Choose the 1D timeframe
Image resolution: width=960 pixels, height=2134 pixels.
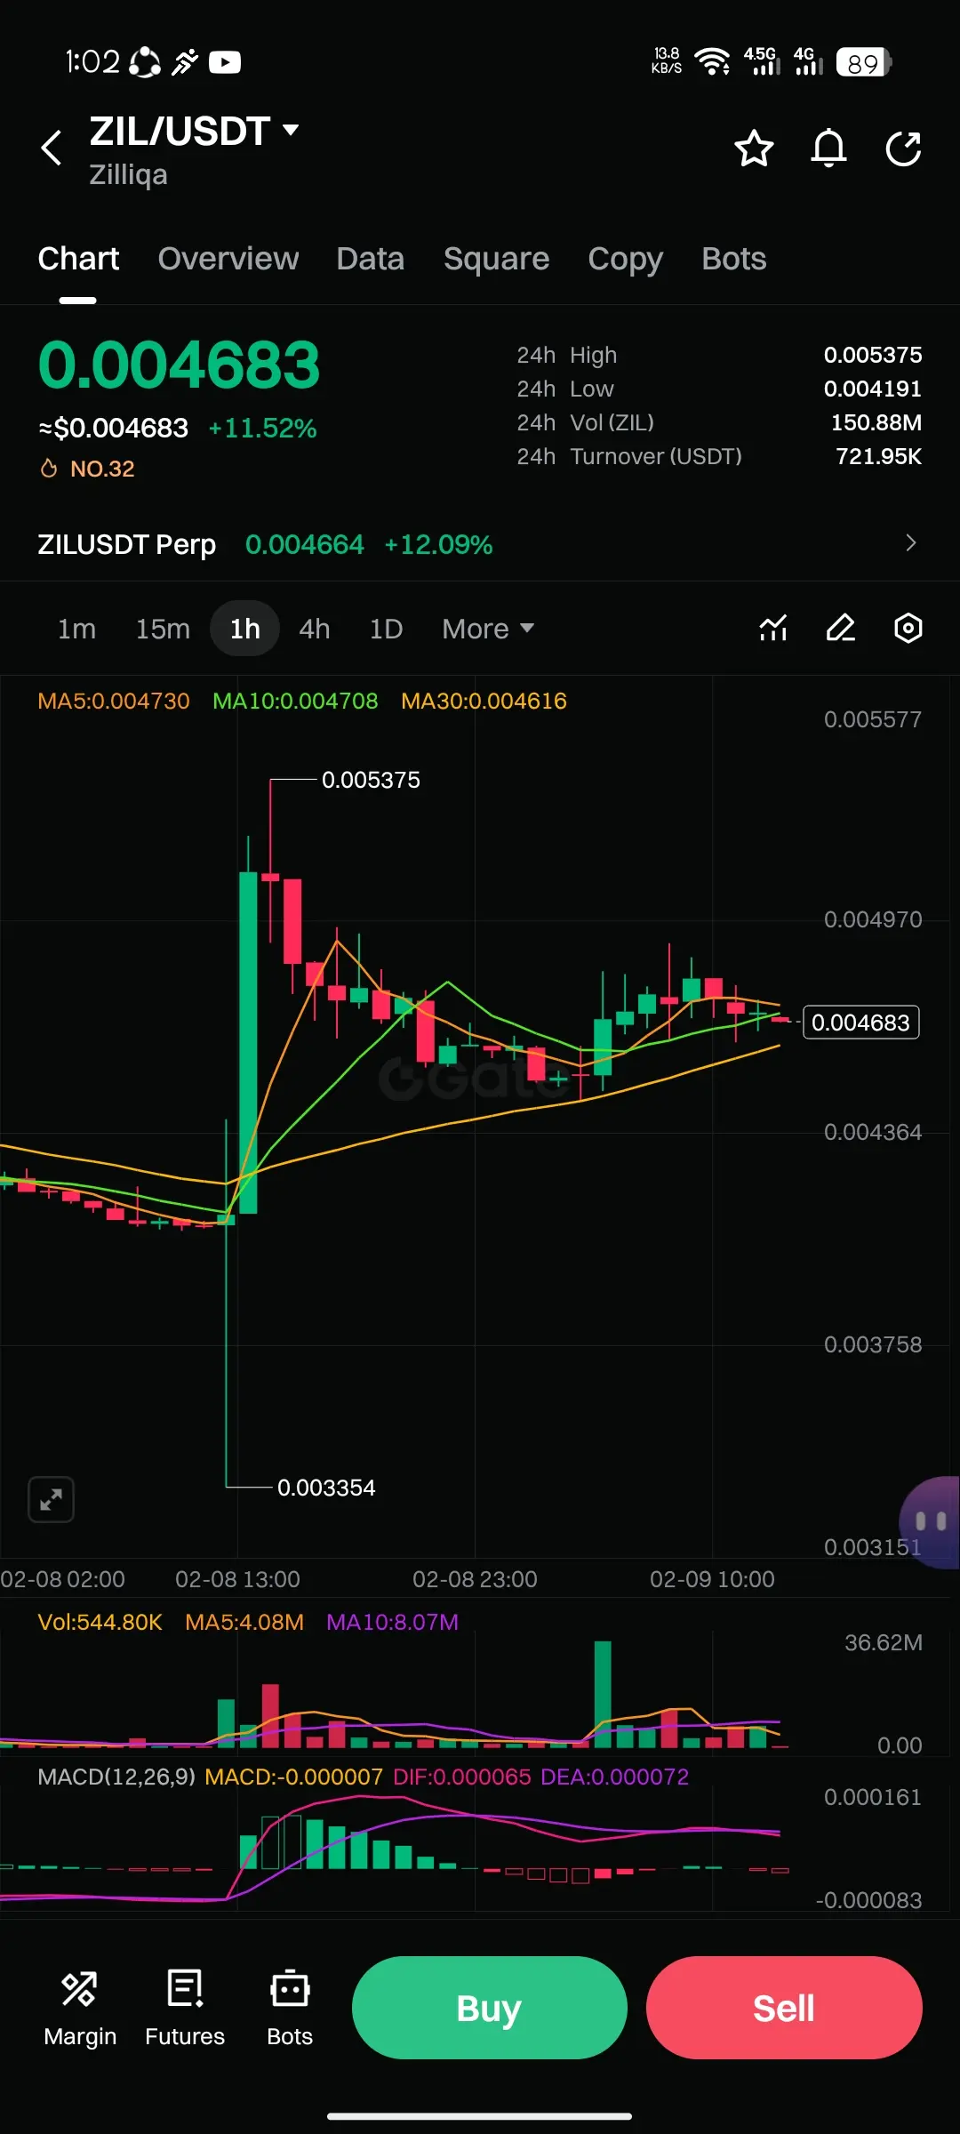[x=386, y=629]
